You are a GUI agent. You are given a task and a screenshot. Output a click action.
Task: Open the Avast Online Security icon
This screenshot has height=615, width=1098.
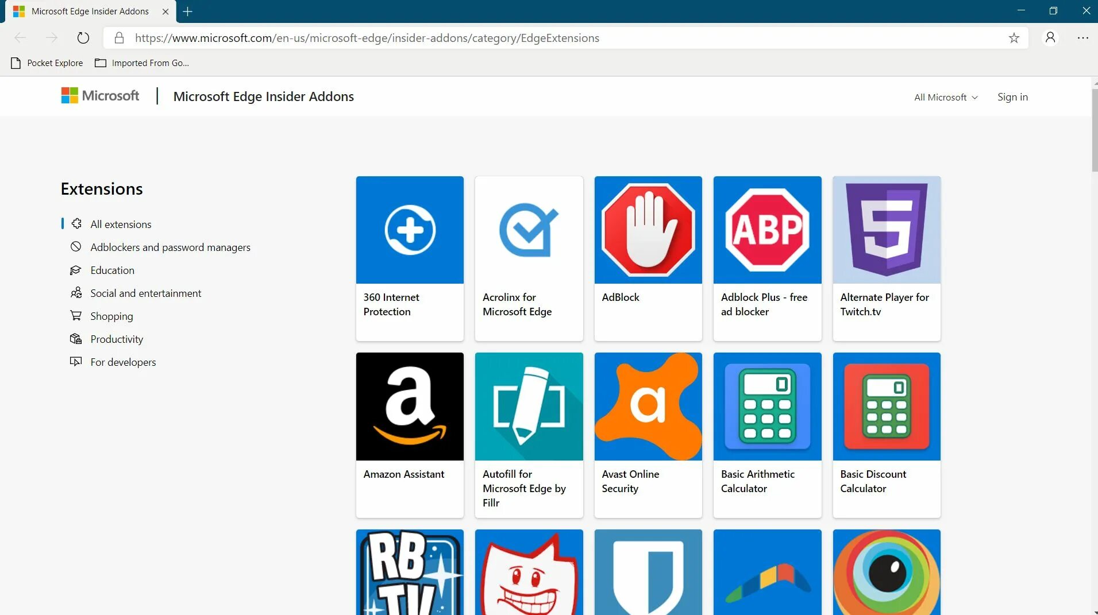(x=648, y=407)
